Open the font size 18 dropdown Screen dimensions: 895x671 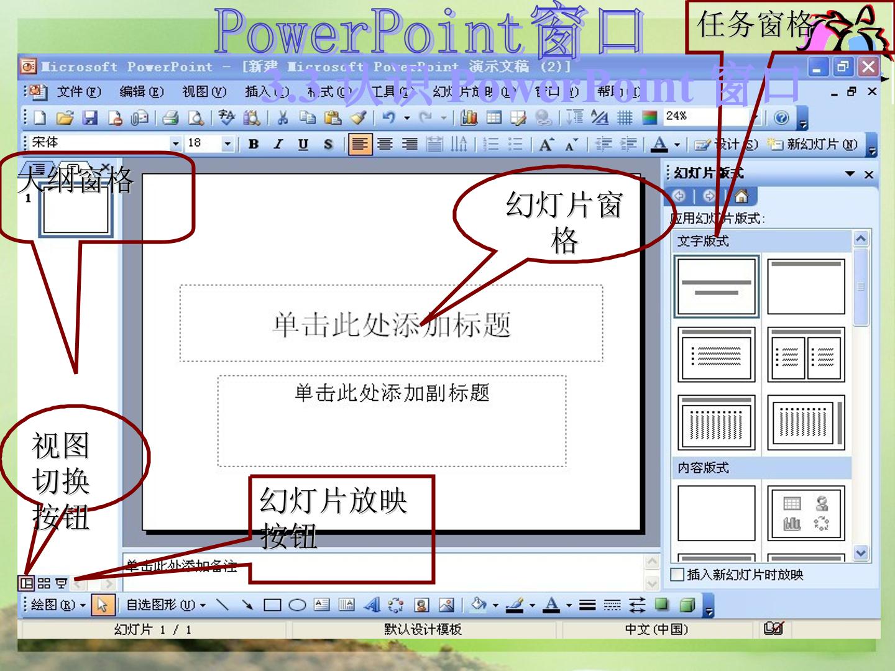pos(227,144)
